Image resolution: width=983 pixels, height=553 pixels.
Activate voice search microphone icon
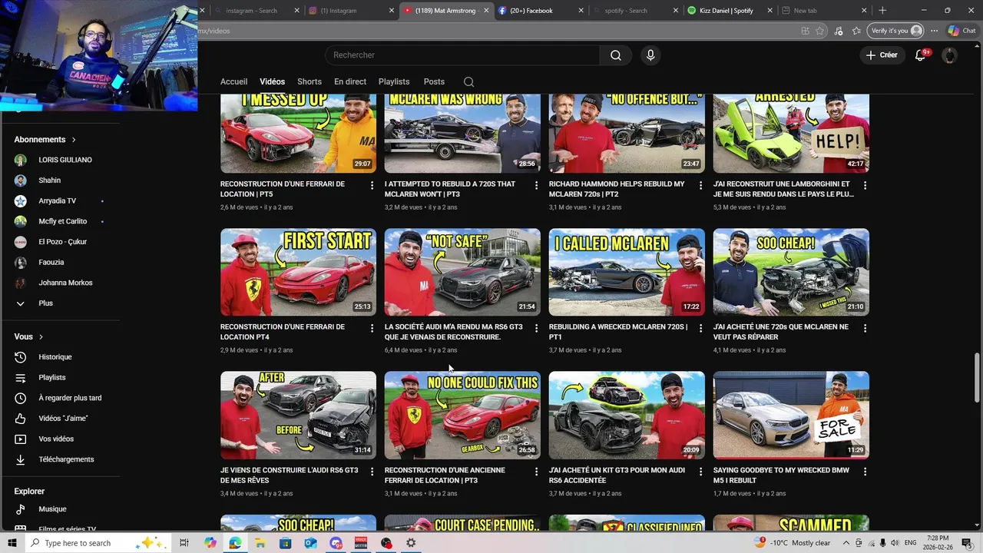(650, 55)
